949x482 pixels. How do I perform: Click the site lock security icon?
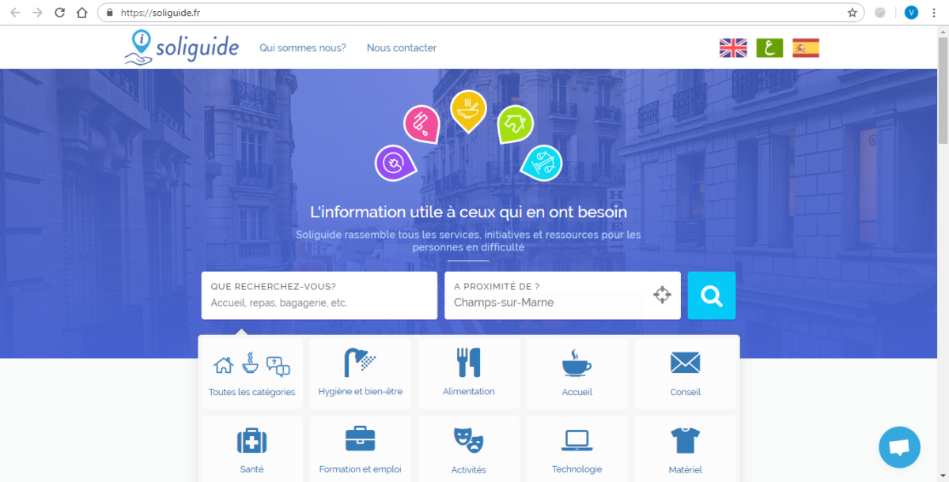point(109,13)
